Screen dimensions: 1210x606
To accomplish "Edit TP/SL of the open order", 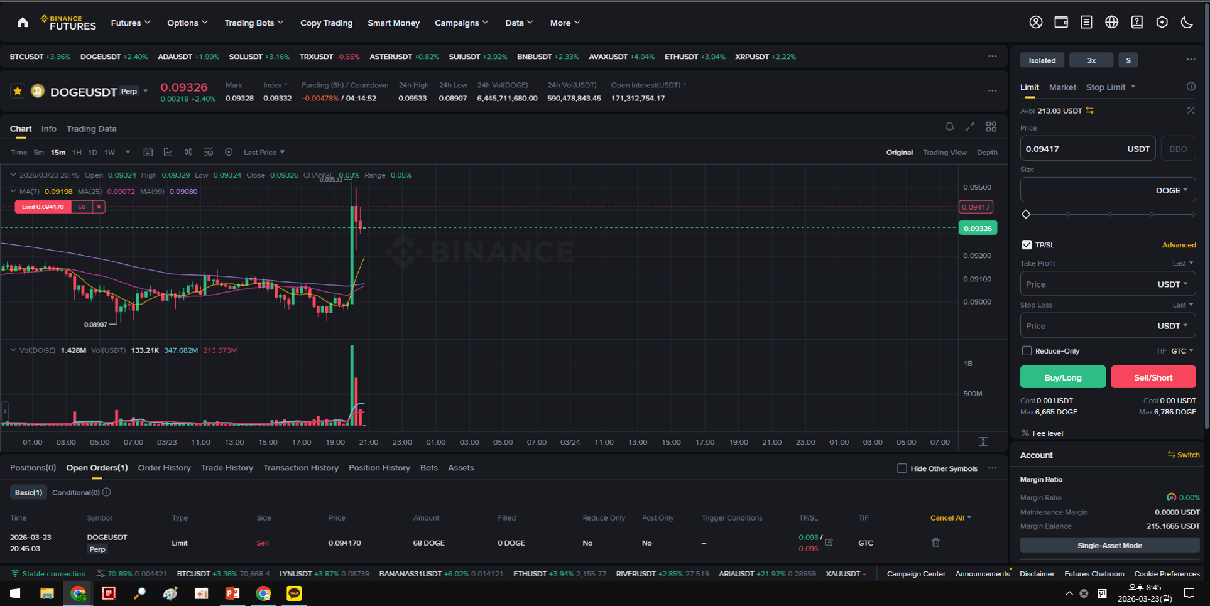I will point(829,542).
